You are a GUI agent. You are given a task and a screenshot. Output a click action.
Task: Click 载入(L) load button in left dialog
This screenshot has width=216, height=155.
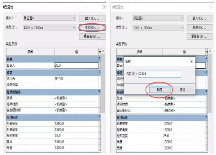tap(92, 18)
